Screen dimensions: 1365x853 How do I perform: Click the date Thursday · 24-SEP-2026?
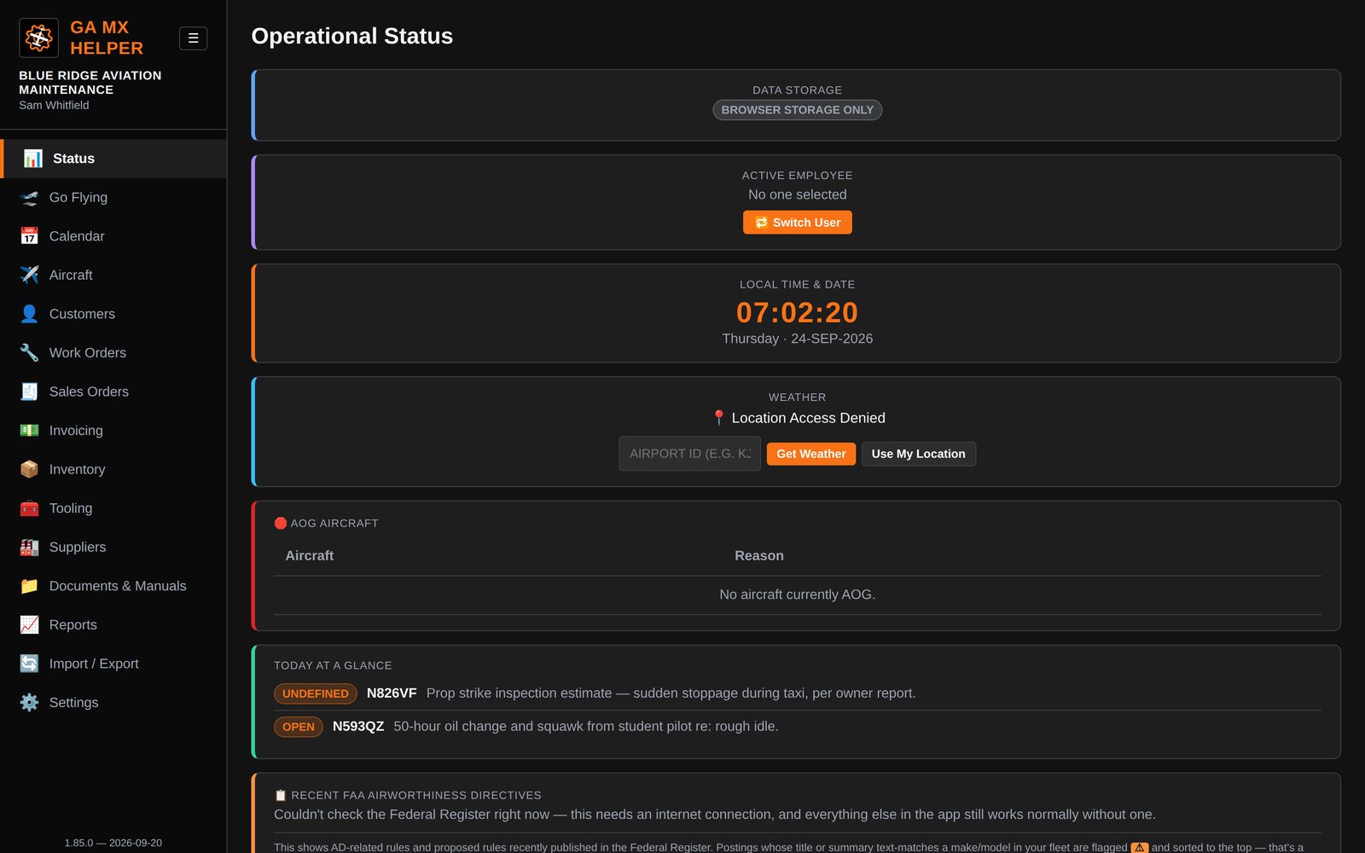pyautogui.click(x=797, y=339)
